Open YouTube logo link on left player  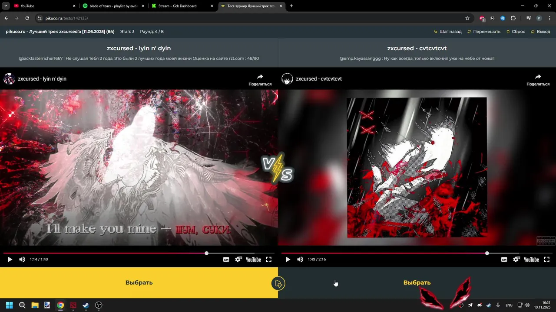coord(253,260)
